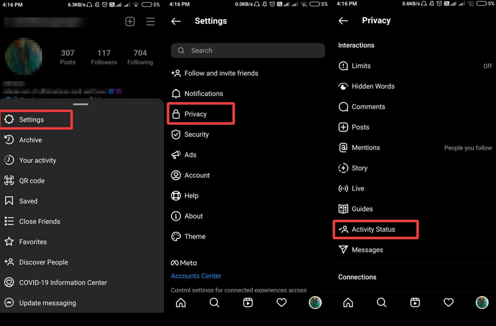Click the Update messaging icon
The width and height of the screenshot is (496, 326).
[9, 302]
